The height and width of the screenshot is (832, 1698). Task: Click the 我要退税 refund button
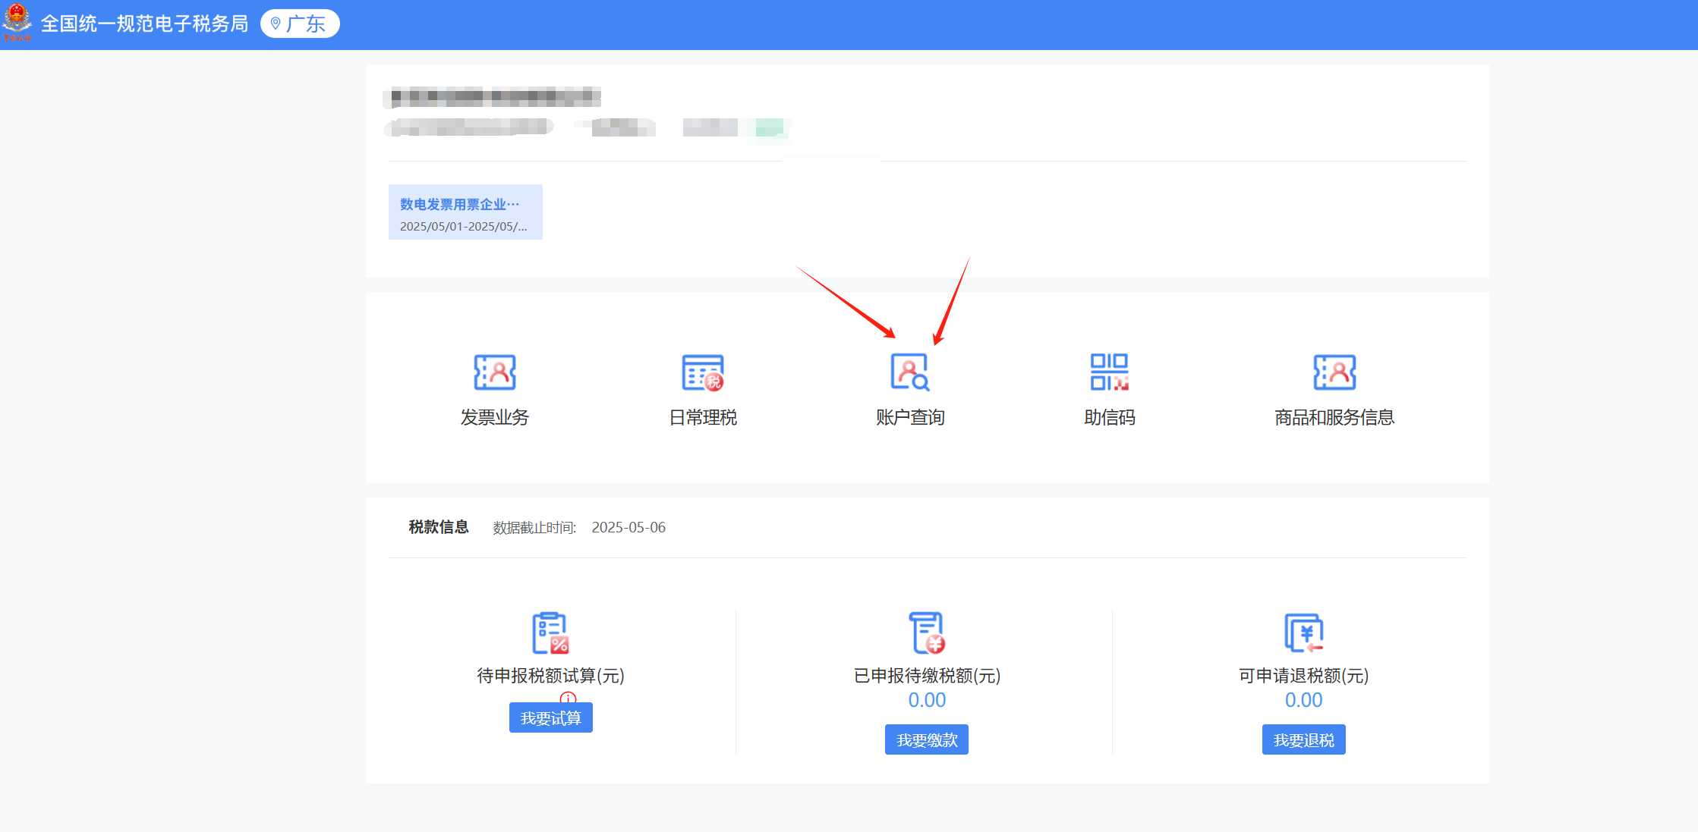[x=1303, y=739]
